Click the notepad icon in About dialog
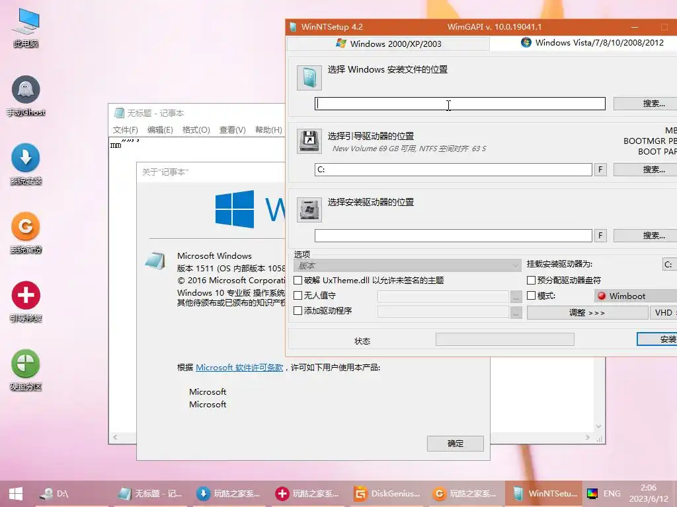 [x=155, y=261]
